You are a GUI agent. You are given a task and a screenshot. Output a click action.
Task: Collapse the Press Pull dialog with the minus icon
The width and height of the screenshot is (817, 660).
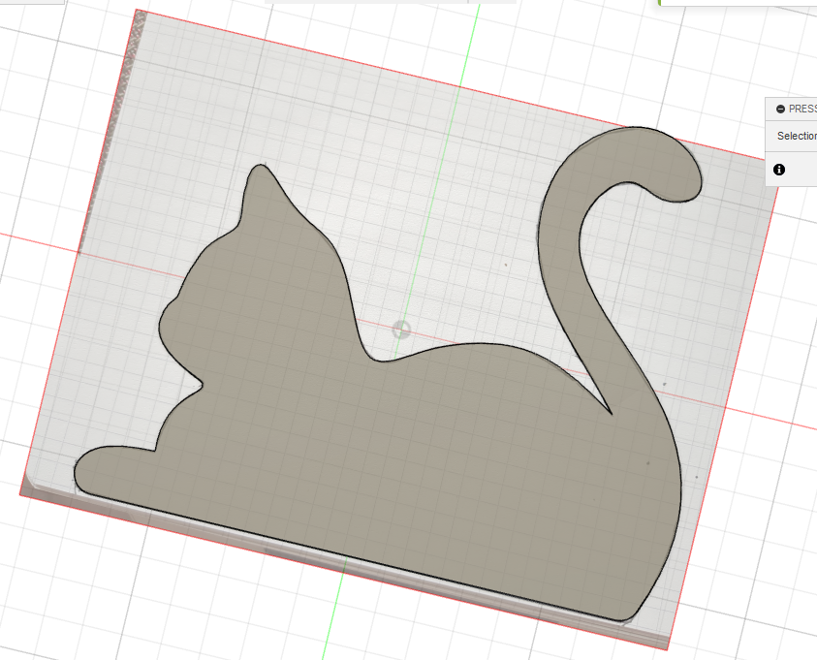pos(780,109)
